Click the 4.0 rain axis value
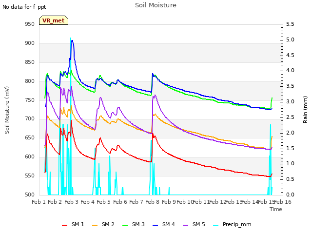Viewport: 312px width, 234px height. coord(290,70)
